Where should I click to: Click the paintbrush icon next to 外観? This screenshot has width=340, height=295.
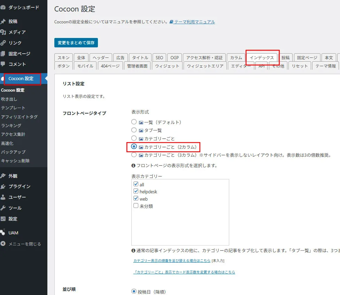pos(3,176)
